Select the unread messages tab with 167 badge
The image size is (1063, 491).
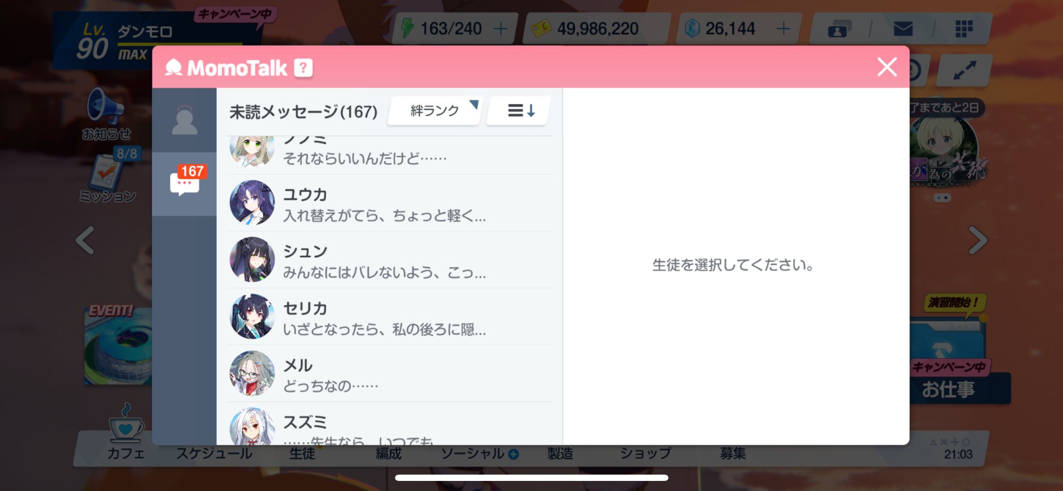tap(184, 184)
